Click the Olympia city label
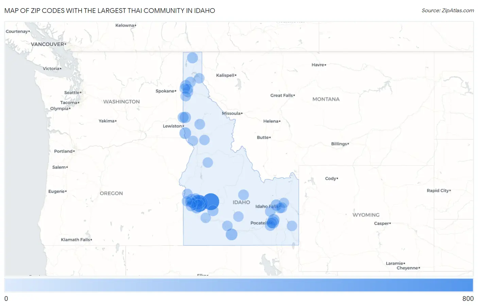Screen dimensions: 478x306 59,109
